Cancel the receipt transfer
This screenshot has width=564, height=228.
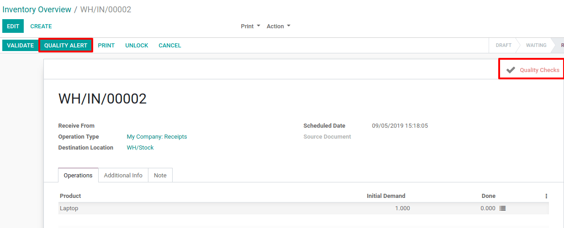(170, 46)
